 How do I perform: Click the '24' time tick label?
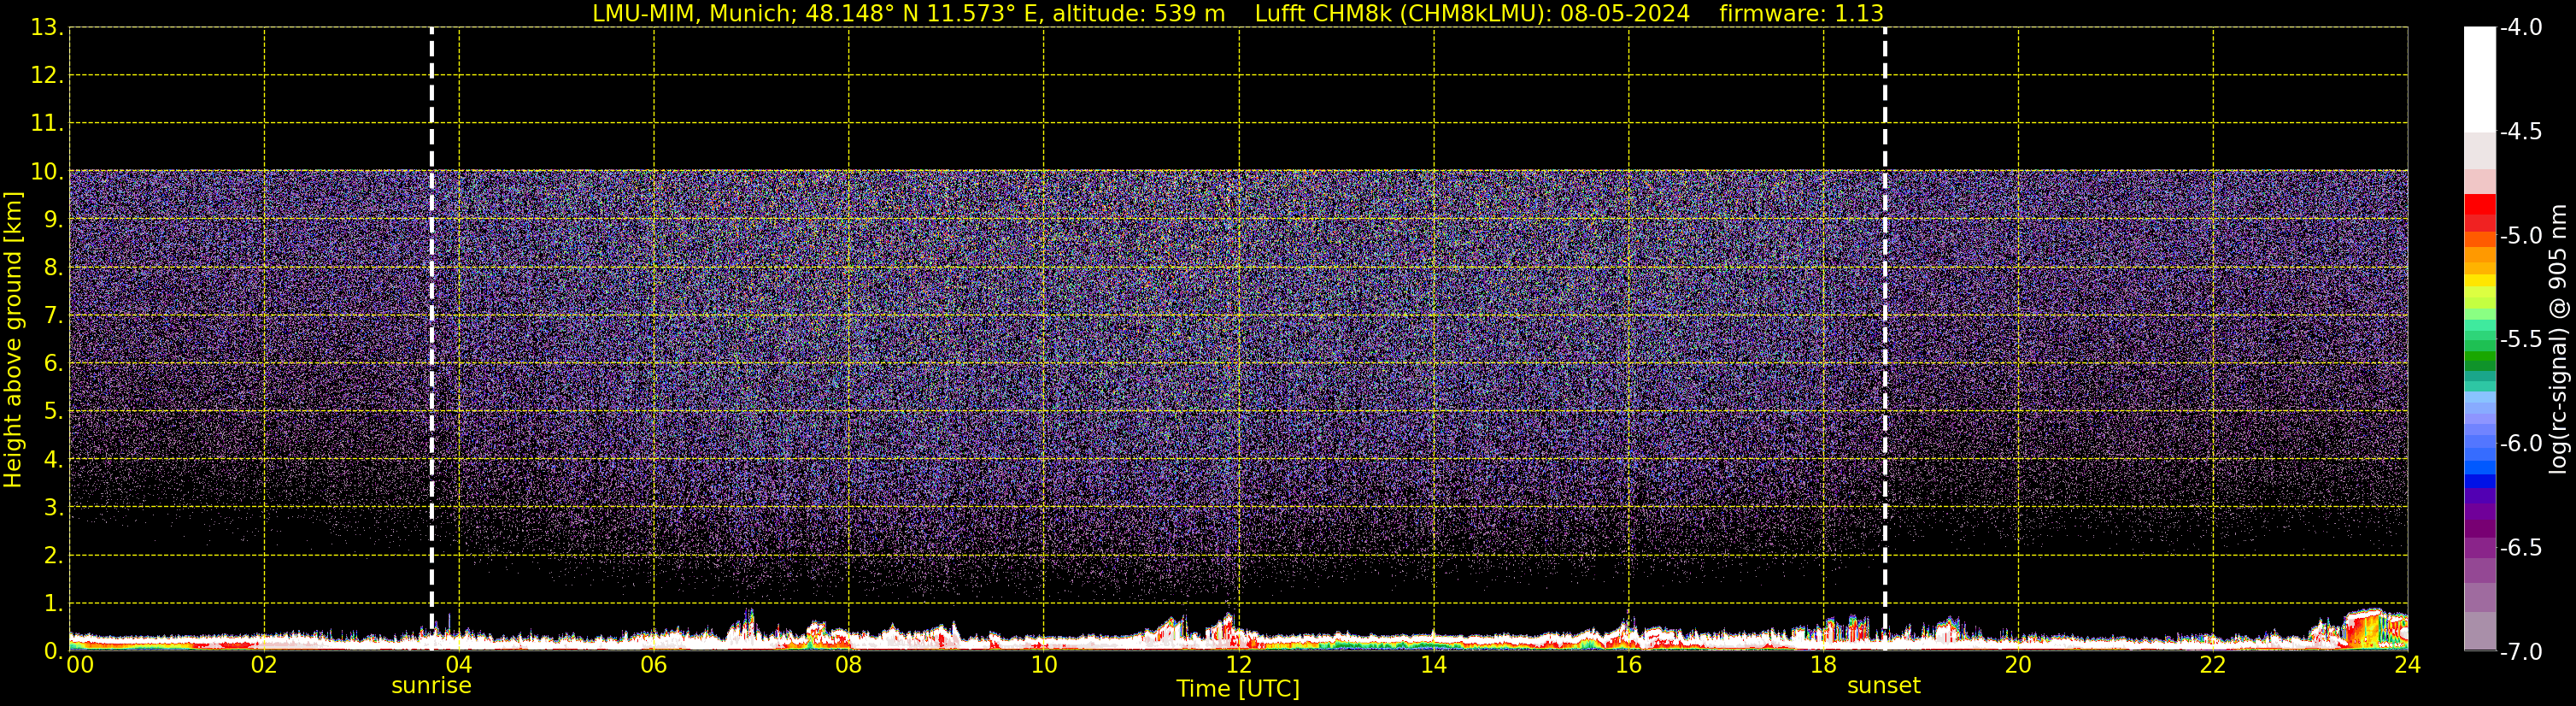(x=2408, y=665)
